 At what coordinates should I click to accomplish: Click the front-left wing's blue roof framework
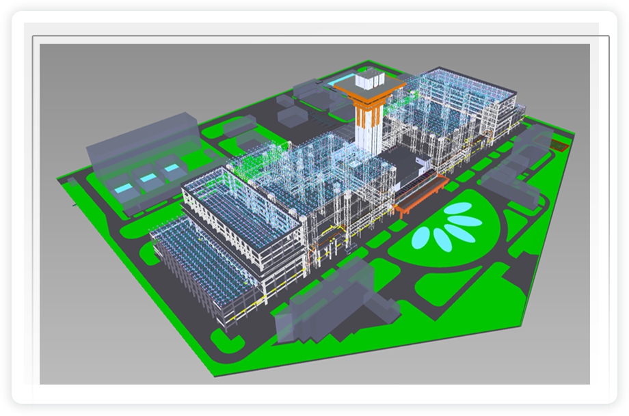pyautogui.click(x=239, y=205)
